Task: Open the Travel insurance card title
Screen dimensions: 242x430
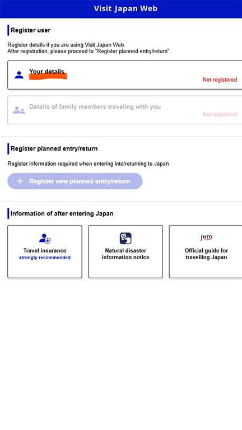Action: [45, 250]
